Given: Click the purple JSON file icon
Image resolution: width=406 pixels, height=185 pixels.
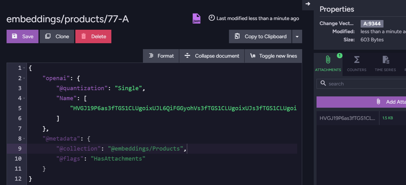Looking at the screenshot, I should pyautogui.click(x=196, y=18).
